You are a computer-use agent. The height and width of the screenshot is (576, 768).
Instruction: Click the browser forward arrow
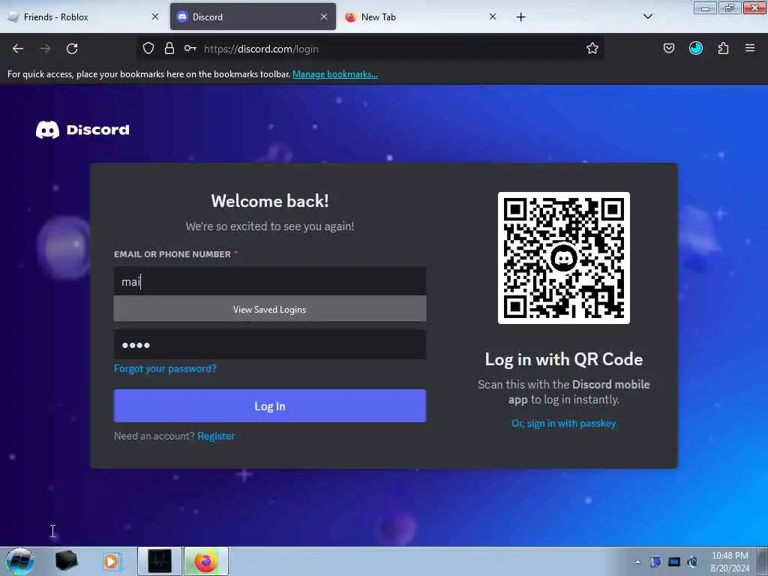(45, 49)
